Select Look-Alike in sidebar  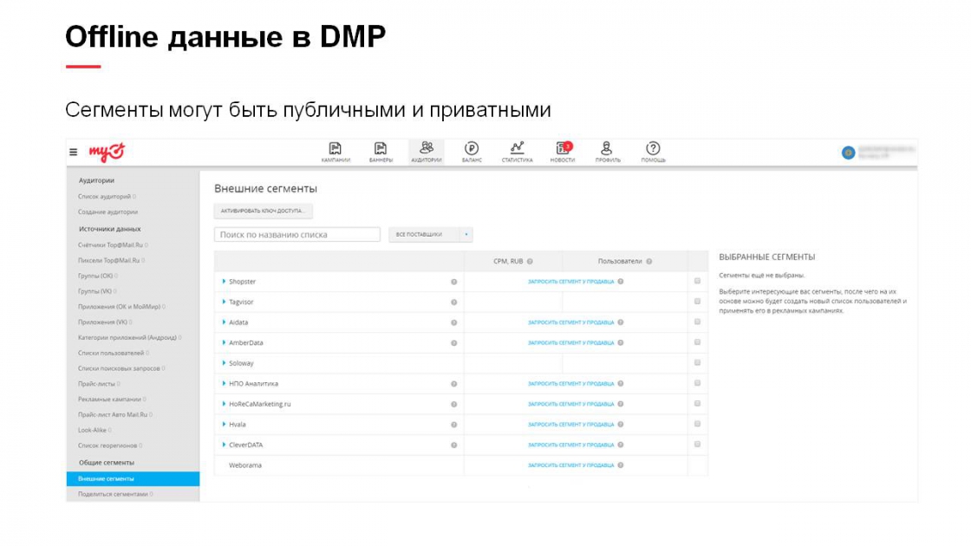(x=92, y=430)
